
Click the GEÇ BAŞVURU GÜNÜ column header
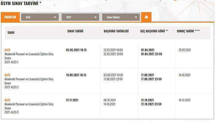tap(154, 31)
